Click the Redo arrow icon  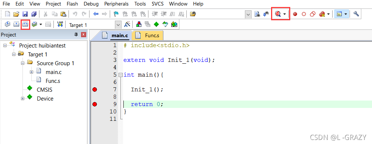coord(84,14)
